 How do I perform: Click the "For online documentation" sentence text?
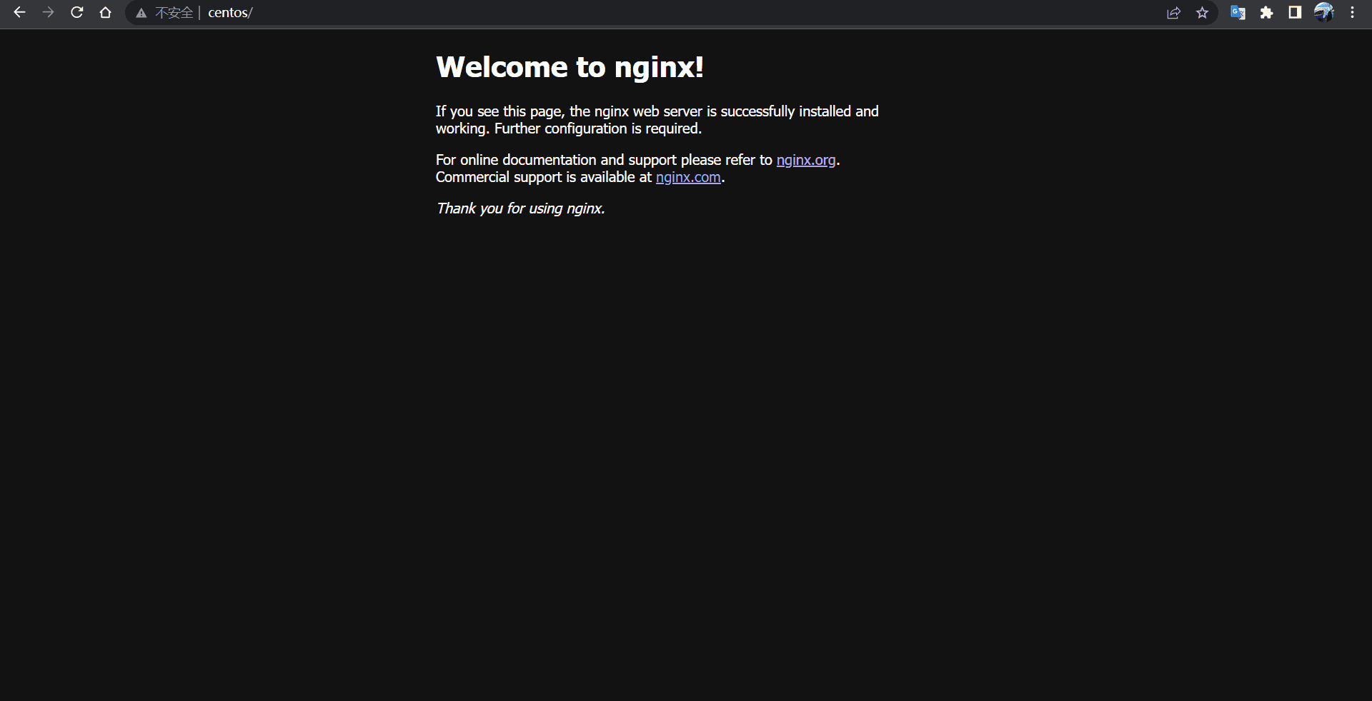(604, 160)
